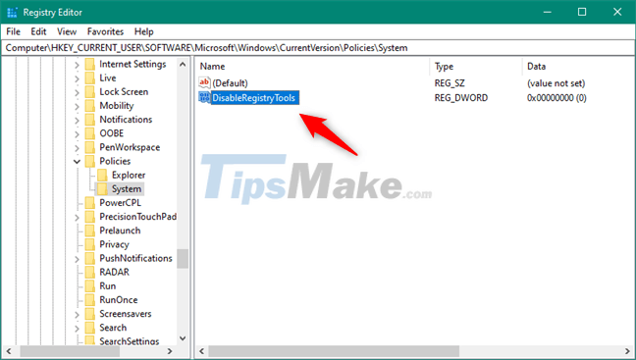Click the Notifications folder icon
This screenshot has height=360, width=636.
[x=90, y=120]
